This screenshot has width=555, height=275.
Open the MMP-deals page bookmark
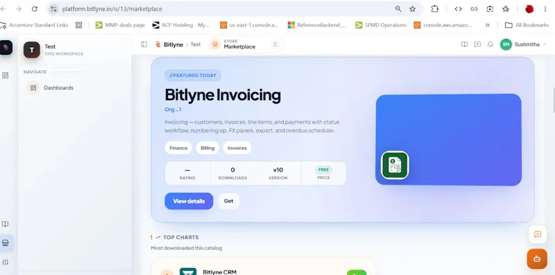(x=120, y=25)
